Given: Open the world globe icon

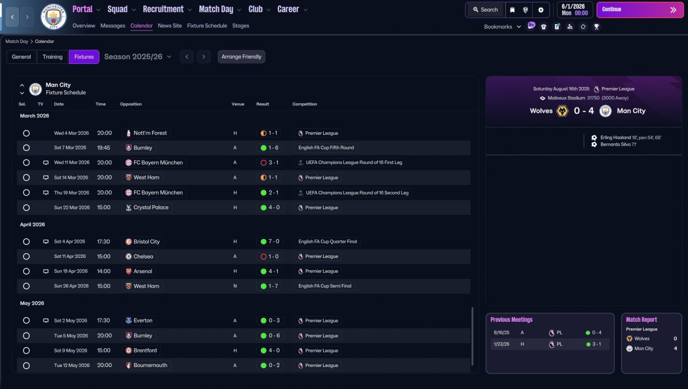Looking at the screenshot, I should pos(525,10).
